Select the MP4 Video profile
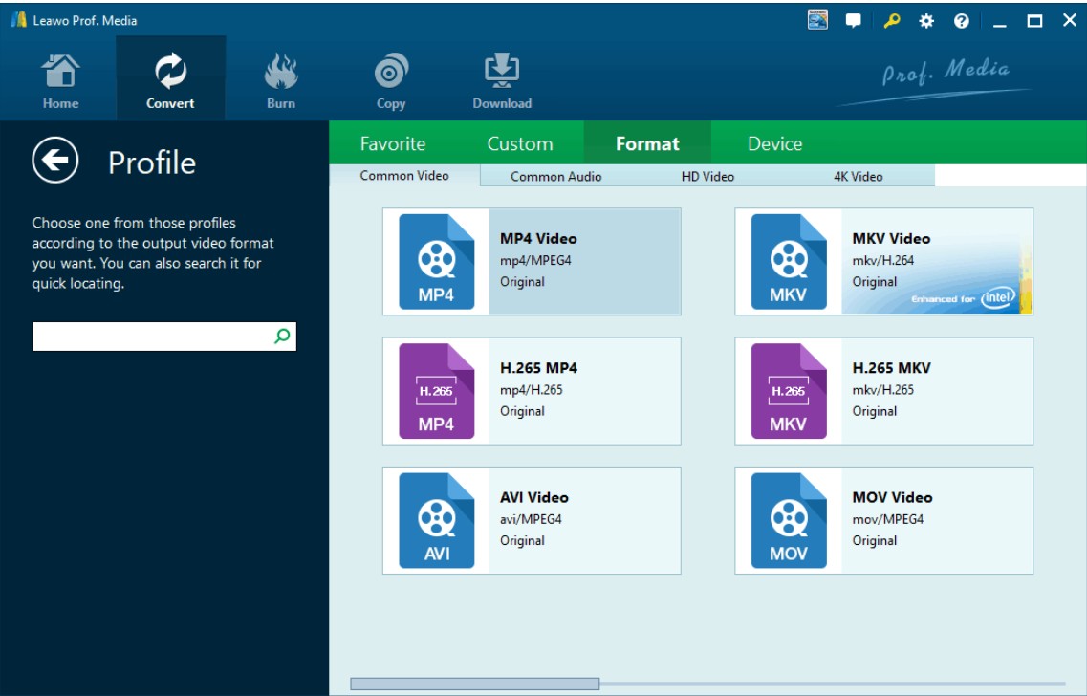This screenshot has height=696, width=1087. pyautogui.click(x=531, y=261)
